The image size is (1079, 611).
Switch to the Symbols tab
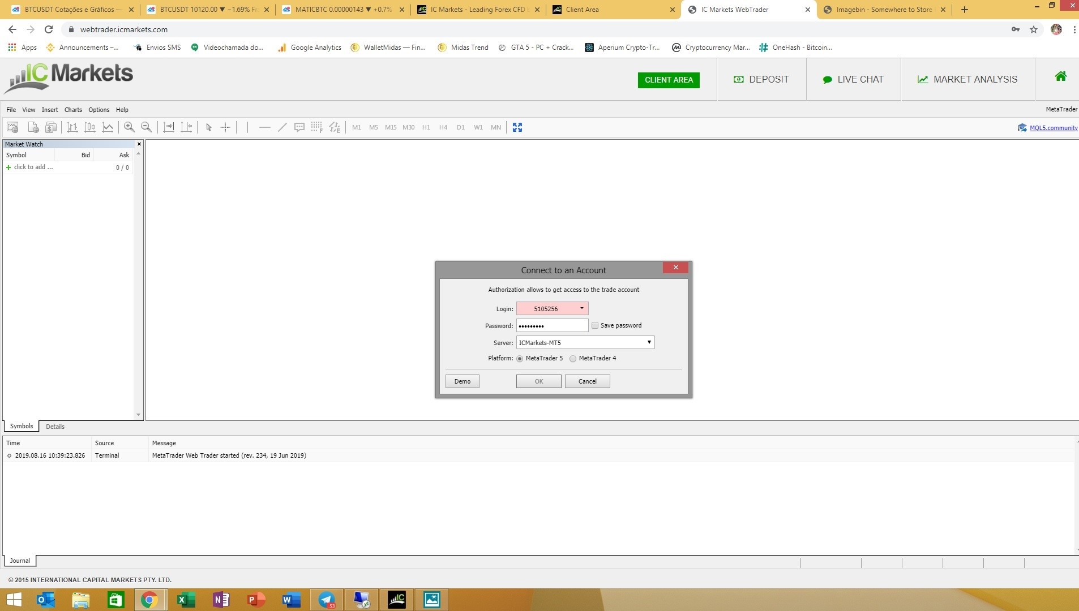click(x=22, y=426)
